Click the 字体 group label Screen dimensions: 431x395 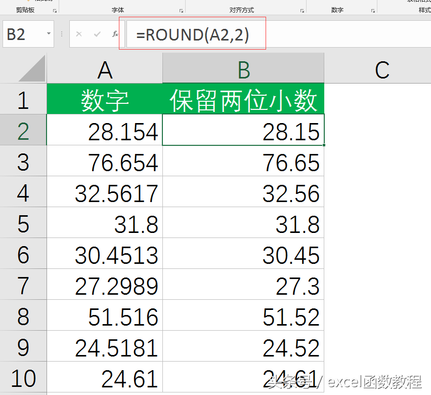click(118, 10)
